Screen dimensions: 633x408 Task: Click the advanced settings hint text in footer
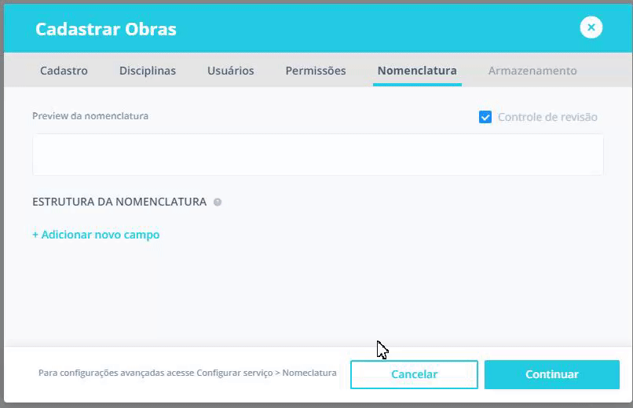coord(187,373)
